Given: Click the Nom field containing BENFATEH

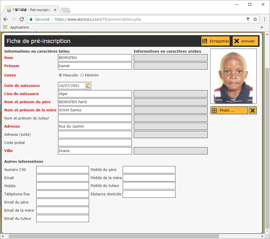Looking at the screenshot, I should [x=95, y=58].
